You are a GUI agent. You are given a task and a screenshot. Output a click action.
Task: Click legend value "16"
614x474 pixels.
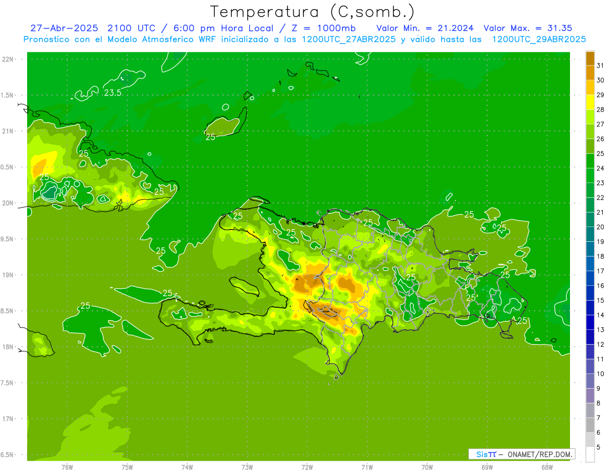pos(600,285)
